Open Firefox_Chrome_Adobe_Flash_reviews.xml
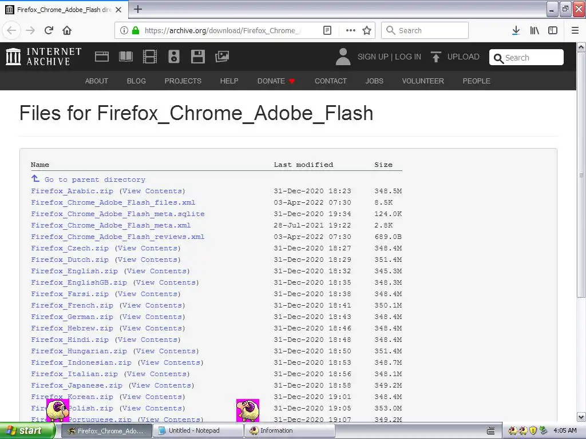 [118, 237]
